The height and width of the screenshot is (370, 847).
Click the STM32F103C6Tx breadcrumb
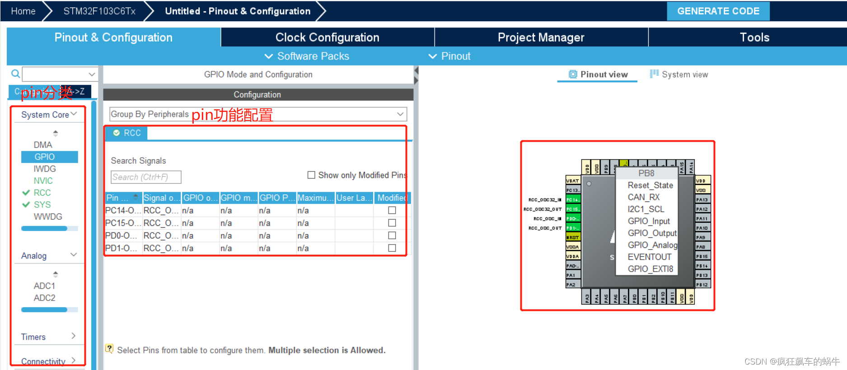[x=99, y=11]
